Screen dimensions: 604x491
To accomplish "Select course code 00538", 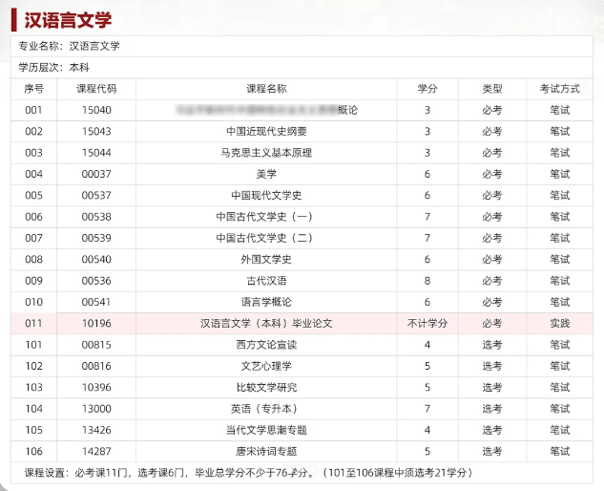I will click(96, 217).
